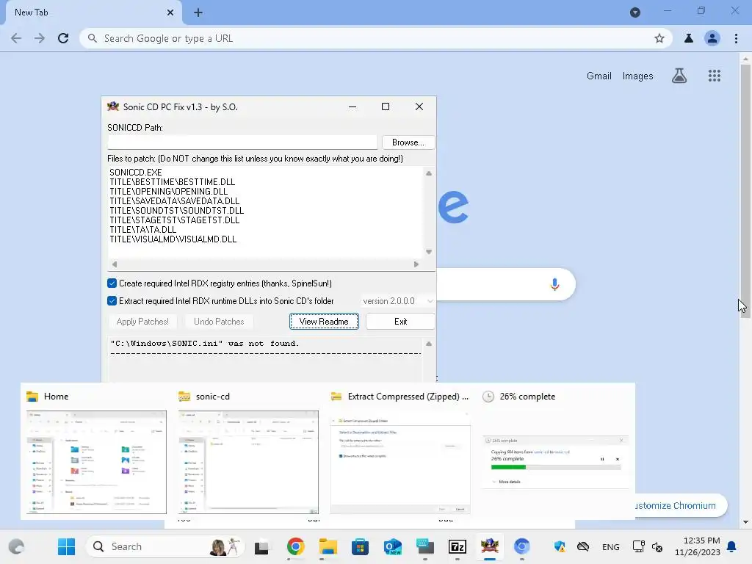Viewport: 752px width, 564px height.
Task: Open Windows Security tray icon
Action: (559, 546)
